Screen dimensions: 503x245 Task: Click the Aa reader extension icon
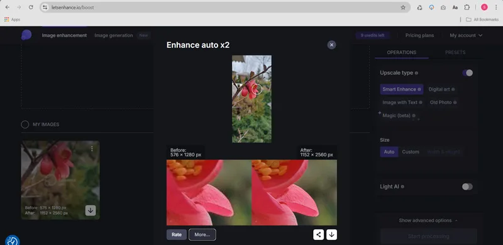(455, 8)
